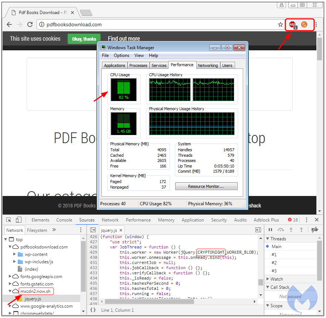Expand the Watch debugger section
This screenshot has height=318, width=326.
268,279
